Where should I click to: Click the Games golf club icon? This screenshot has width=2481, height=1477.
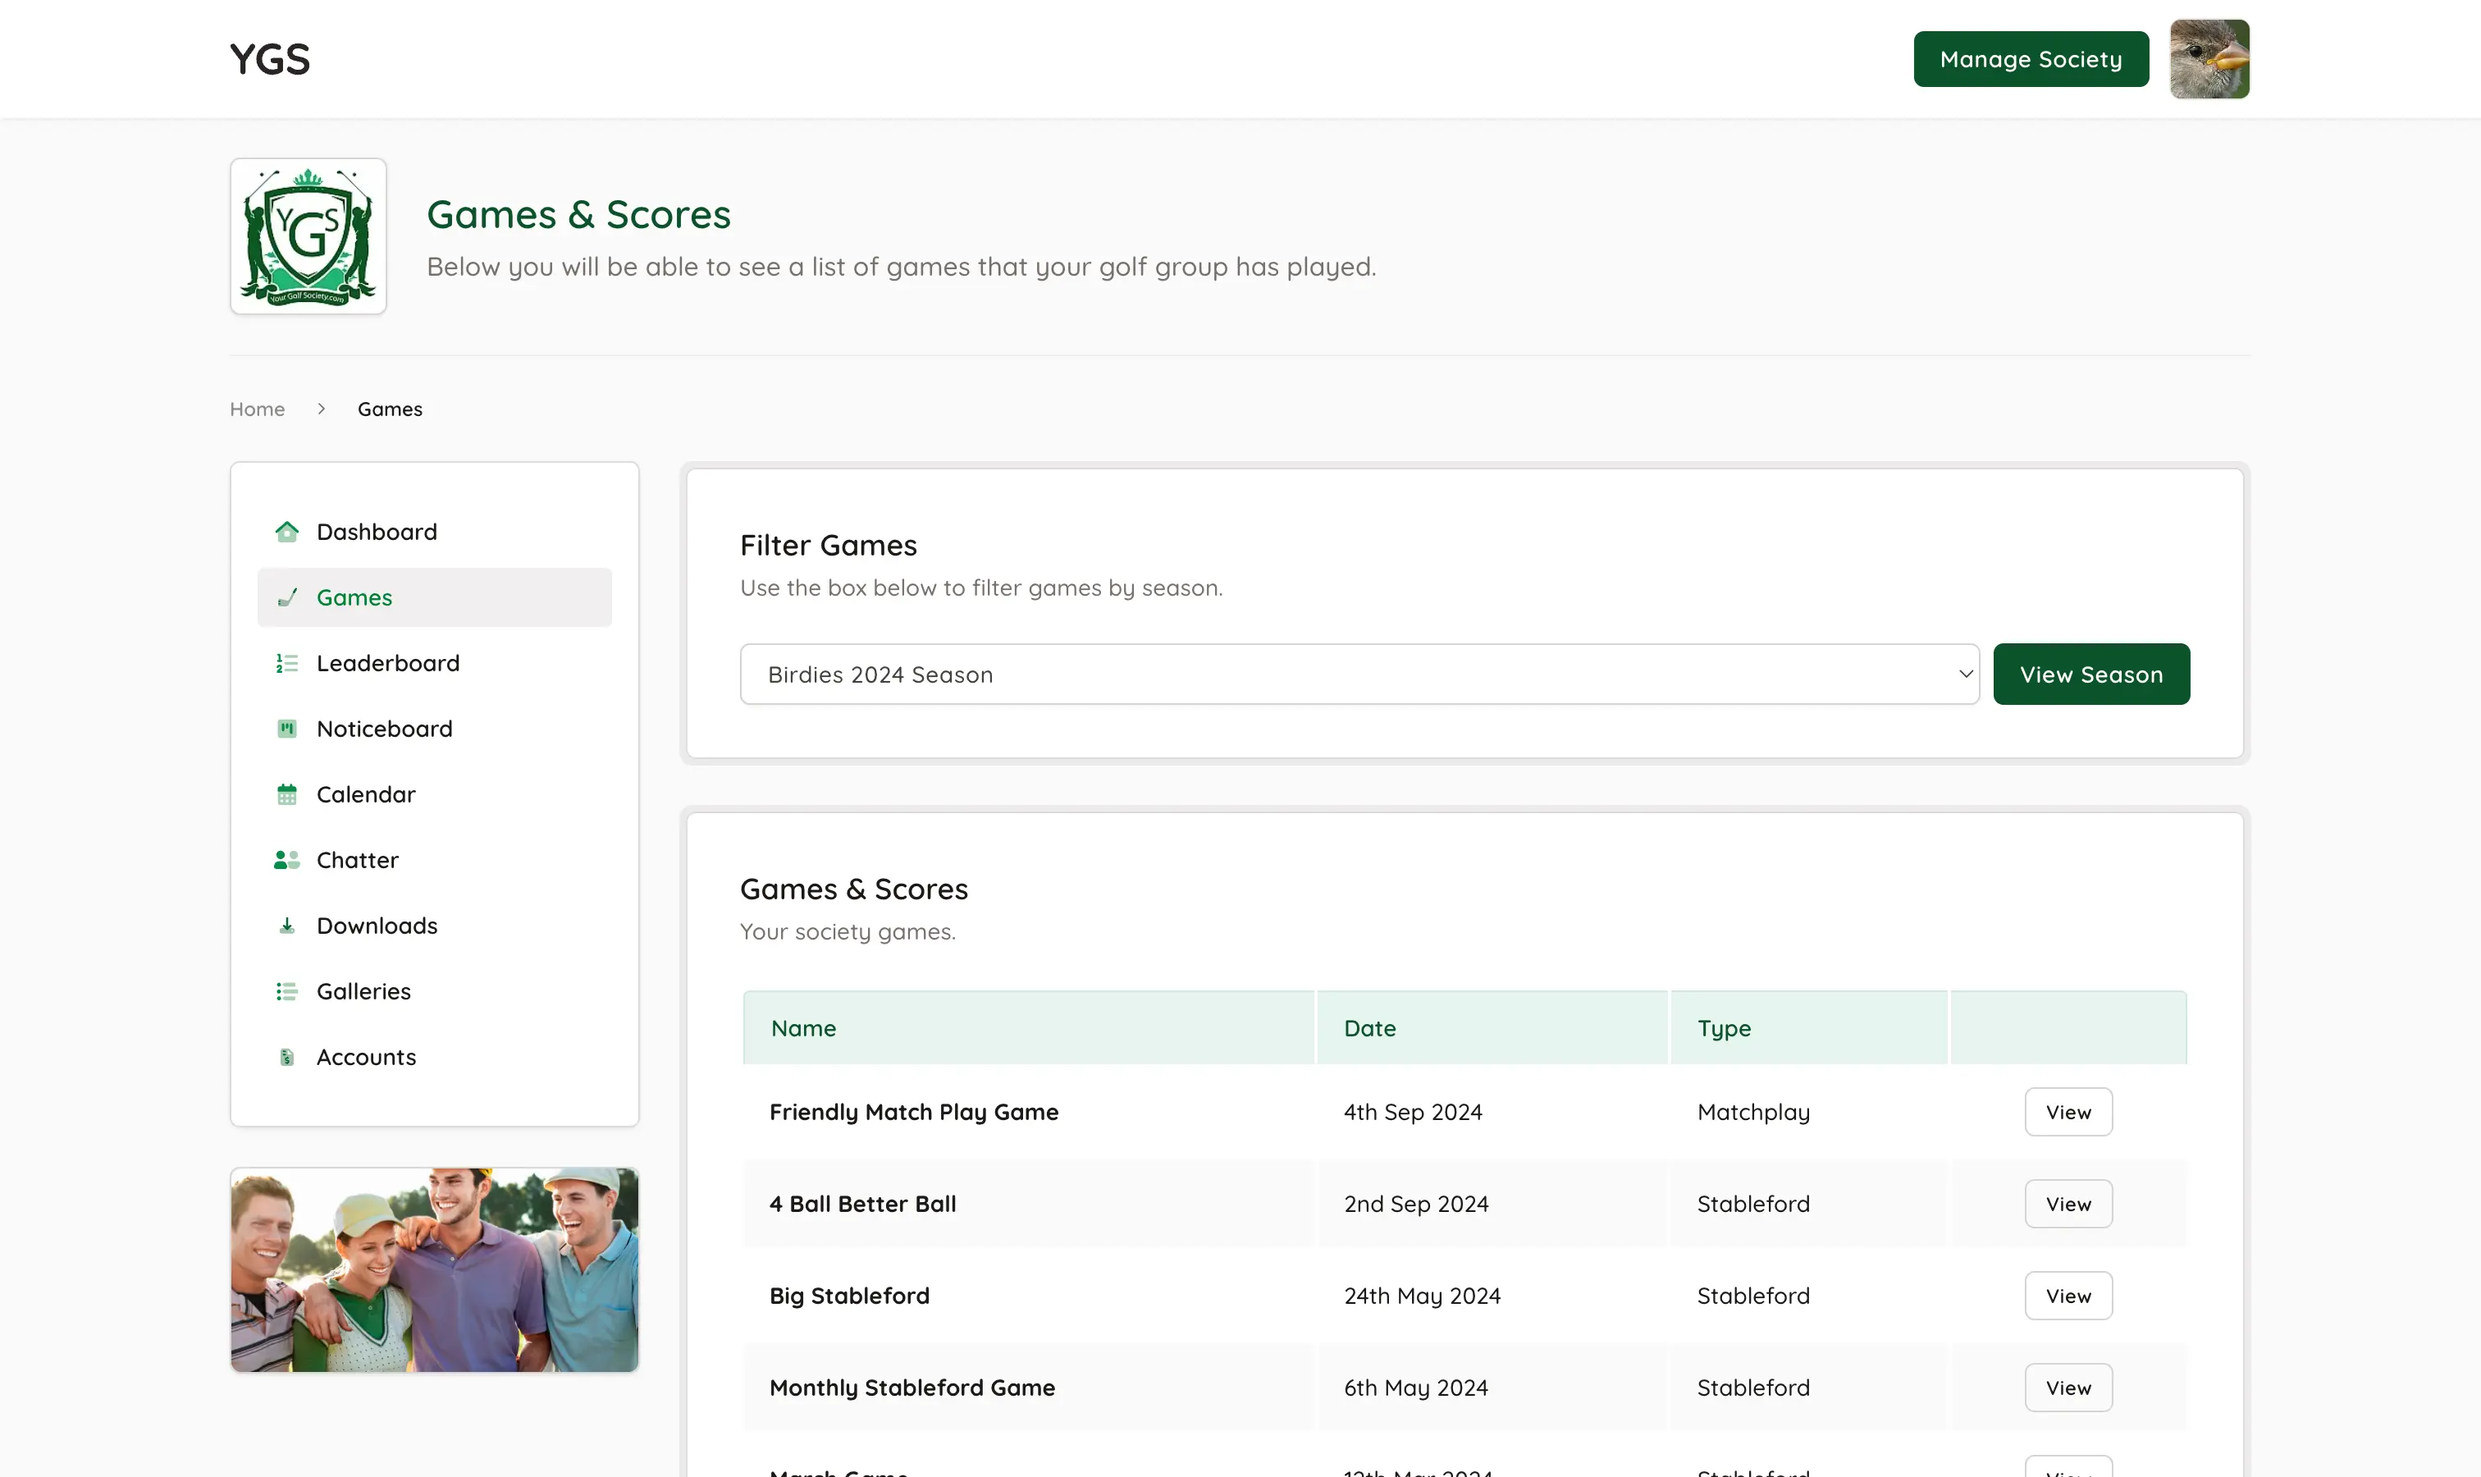point(288,597)
